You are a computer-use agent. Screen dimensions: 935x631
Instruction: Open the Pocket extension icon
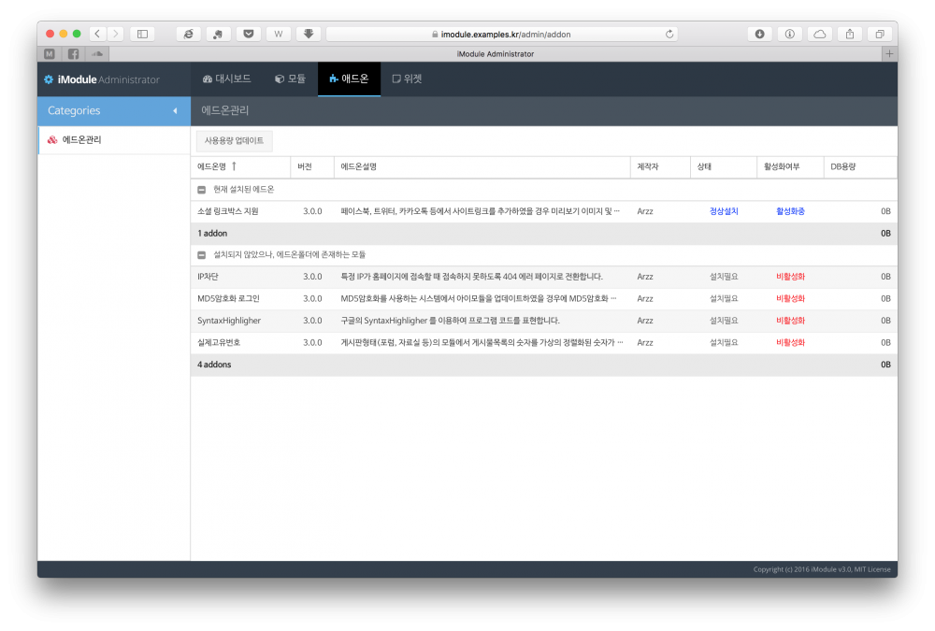pyautogui.click(x=248, y=34)
